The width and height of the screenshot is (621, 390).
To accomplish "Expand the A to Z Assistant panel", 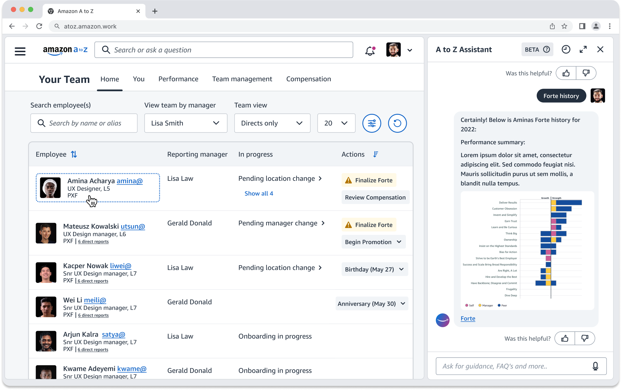I will click(x=583, y=49).
